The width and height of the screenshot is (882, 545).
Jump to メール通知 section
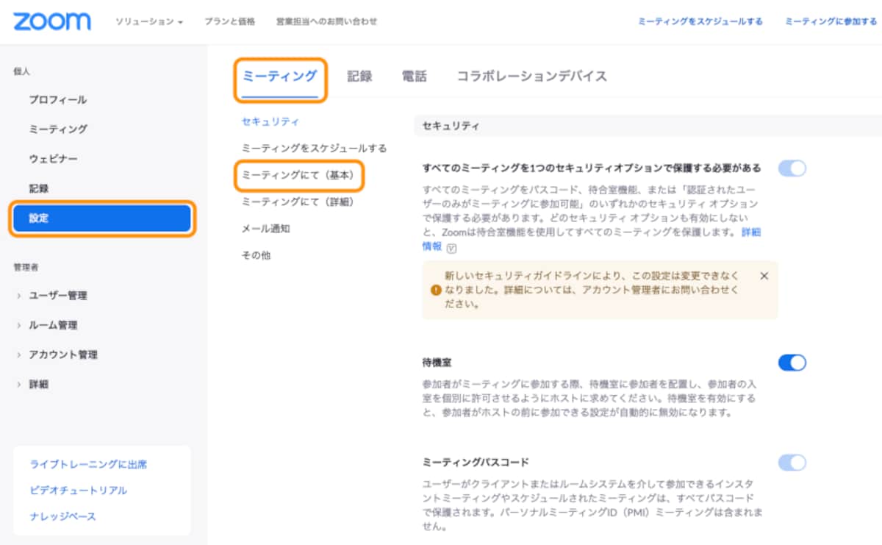pyautogui.click(x=265, y=229)
